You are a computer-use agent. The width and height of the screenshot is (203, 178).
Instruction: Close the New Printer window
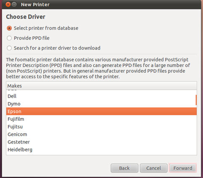coord(8,5)
